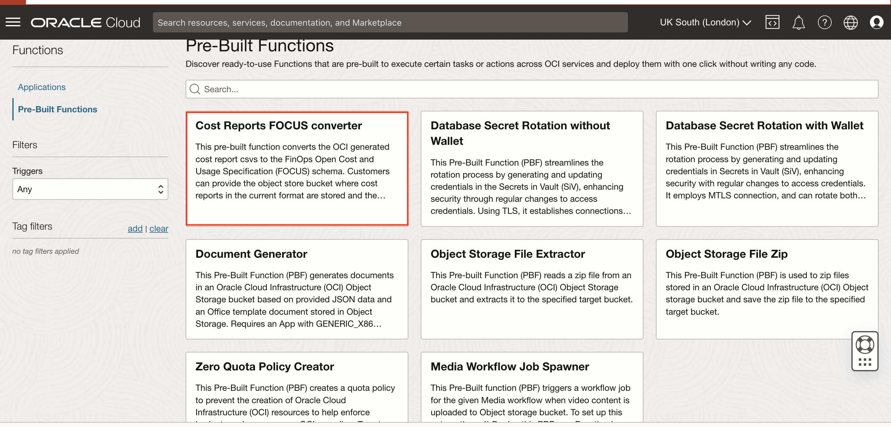The width and height of the screenshot is (891, 427).
Task: Open the user profile avatar
Action: (877, 22)
